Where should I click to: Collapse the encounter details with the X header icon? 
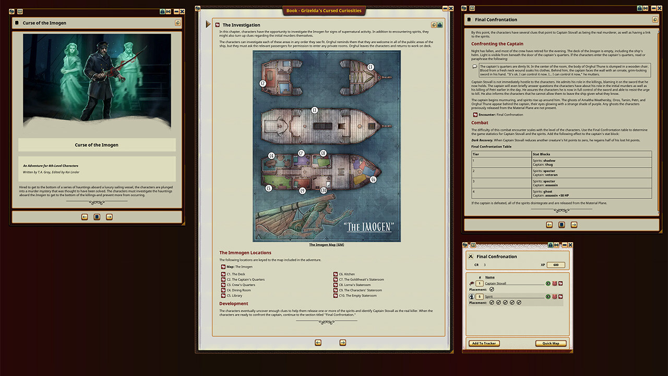471,256
